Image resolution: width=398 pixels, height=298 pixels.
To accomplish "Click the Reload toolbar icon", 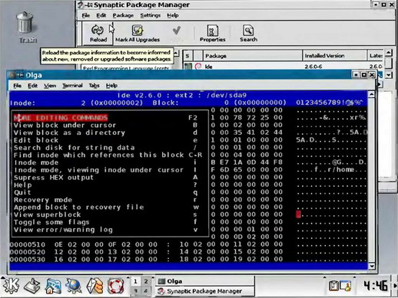I will [98, 30].
